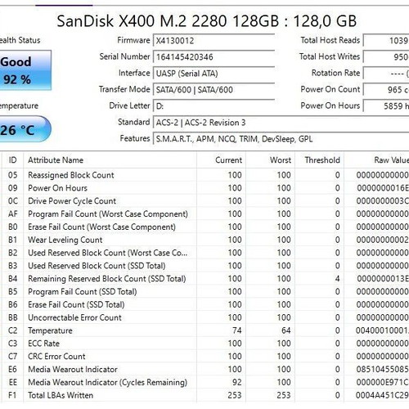409x409 pixels.
Task: Select Program Fail Count (Worst Case Component) row
Action: tap(205, 214)
